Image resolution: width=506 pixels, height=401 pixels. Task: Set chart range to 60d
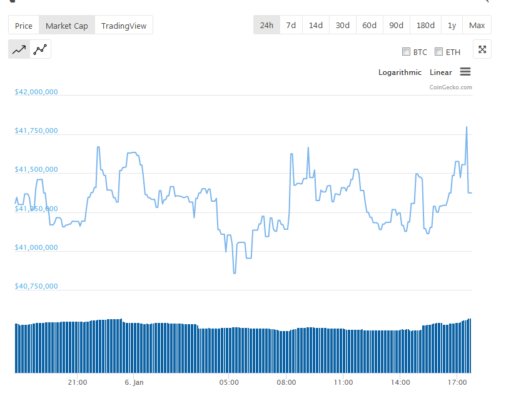click(369, 25)
